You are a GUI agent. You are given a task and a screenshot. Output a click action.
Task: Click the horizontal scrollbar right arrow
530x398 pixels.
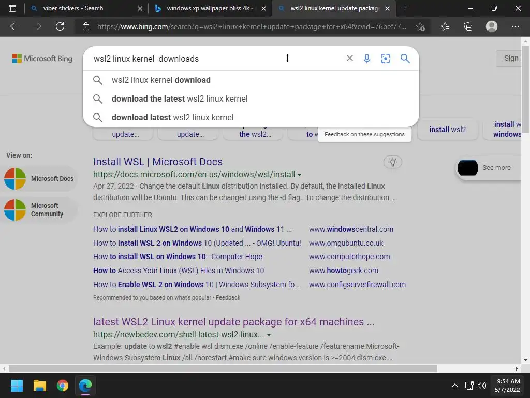point(517,368)
